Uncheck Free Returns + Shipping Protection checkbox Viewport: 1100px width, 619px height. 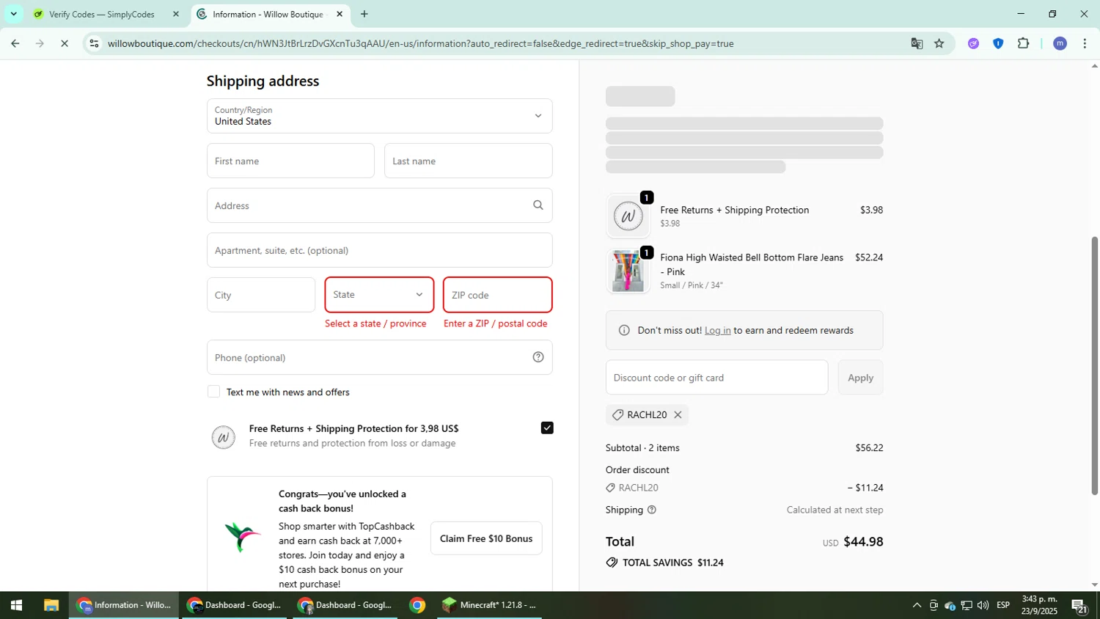tap(547, 428)
